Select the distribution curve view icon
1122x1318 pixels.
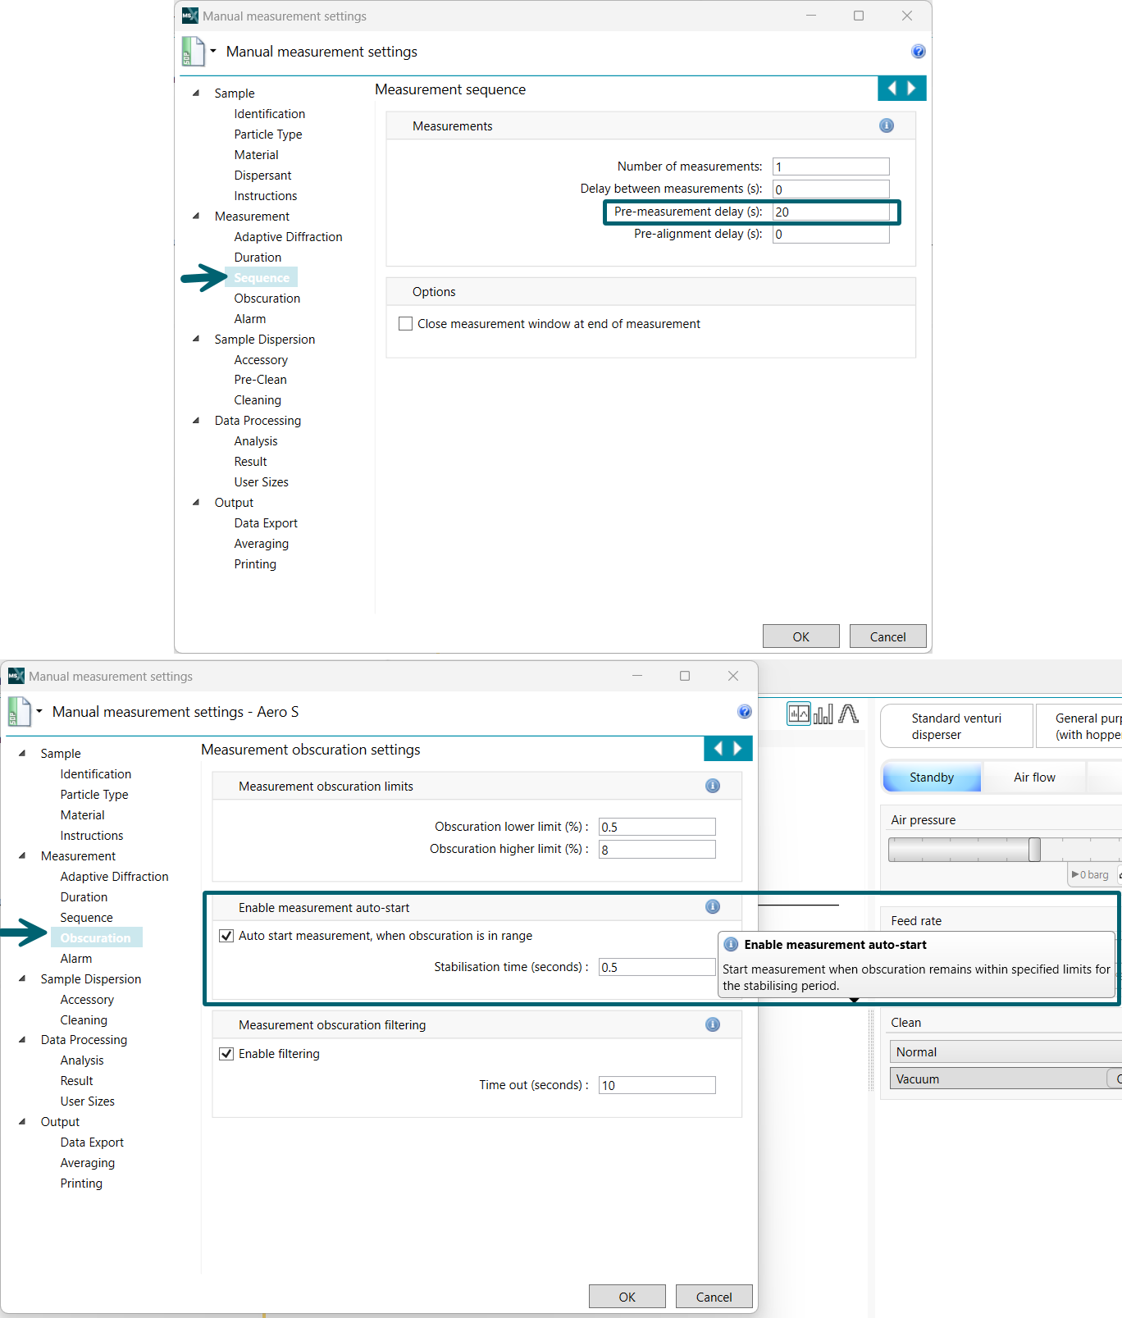point(848,714)
